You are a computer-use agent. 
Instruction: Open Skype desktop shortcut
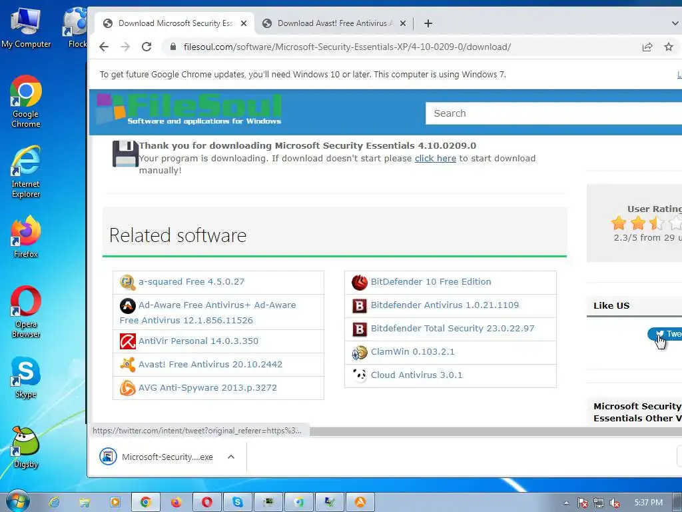tap(26, 377)
